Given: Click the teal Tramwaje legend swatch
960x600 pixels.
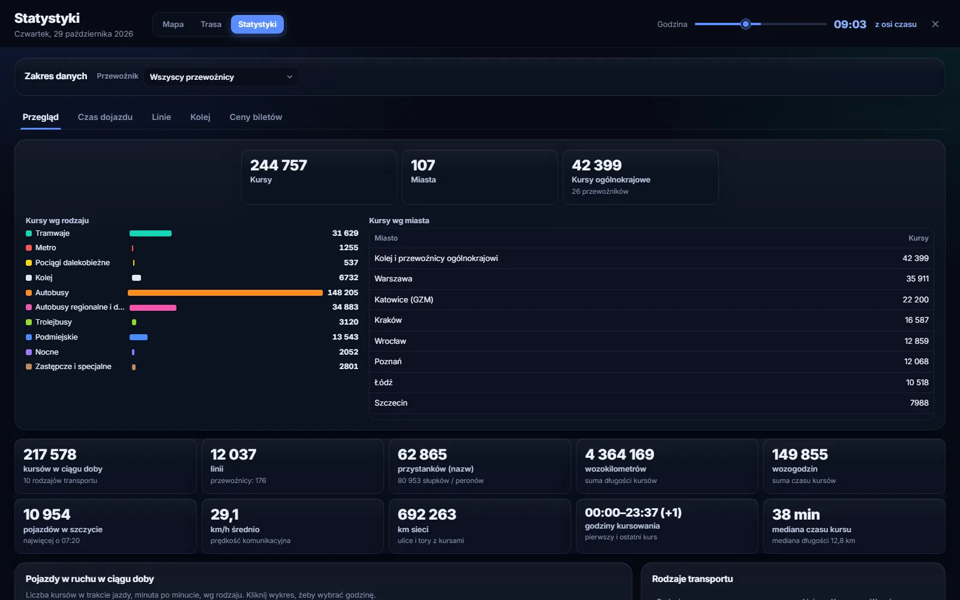Looking at the screenshot, I should click(x=29, y=233).
